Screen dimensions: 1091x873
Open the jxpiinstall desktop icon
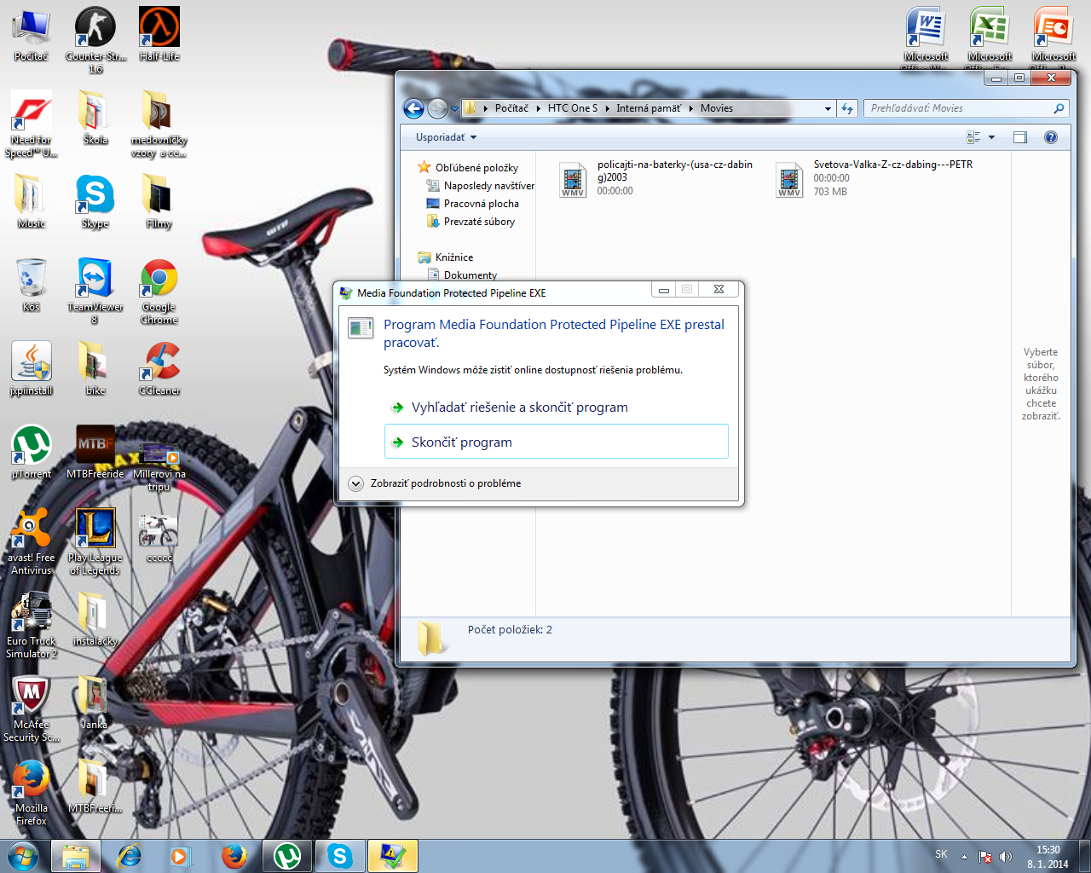click(x=32, y=369)
